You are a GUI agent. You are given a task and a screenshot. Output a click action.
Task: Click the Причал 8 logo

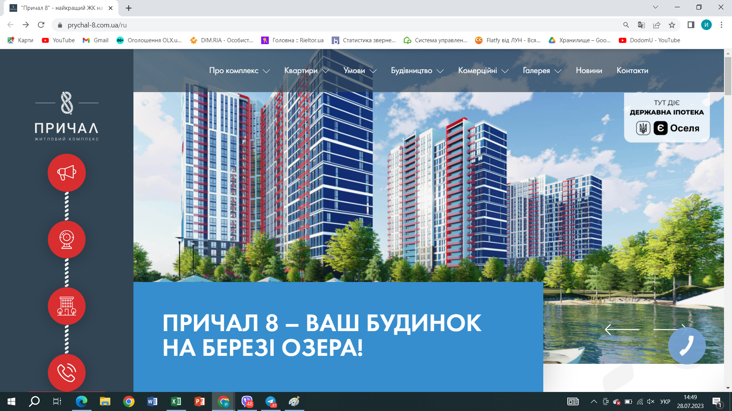[67, 116]
